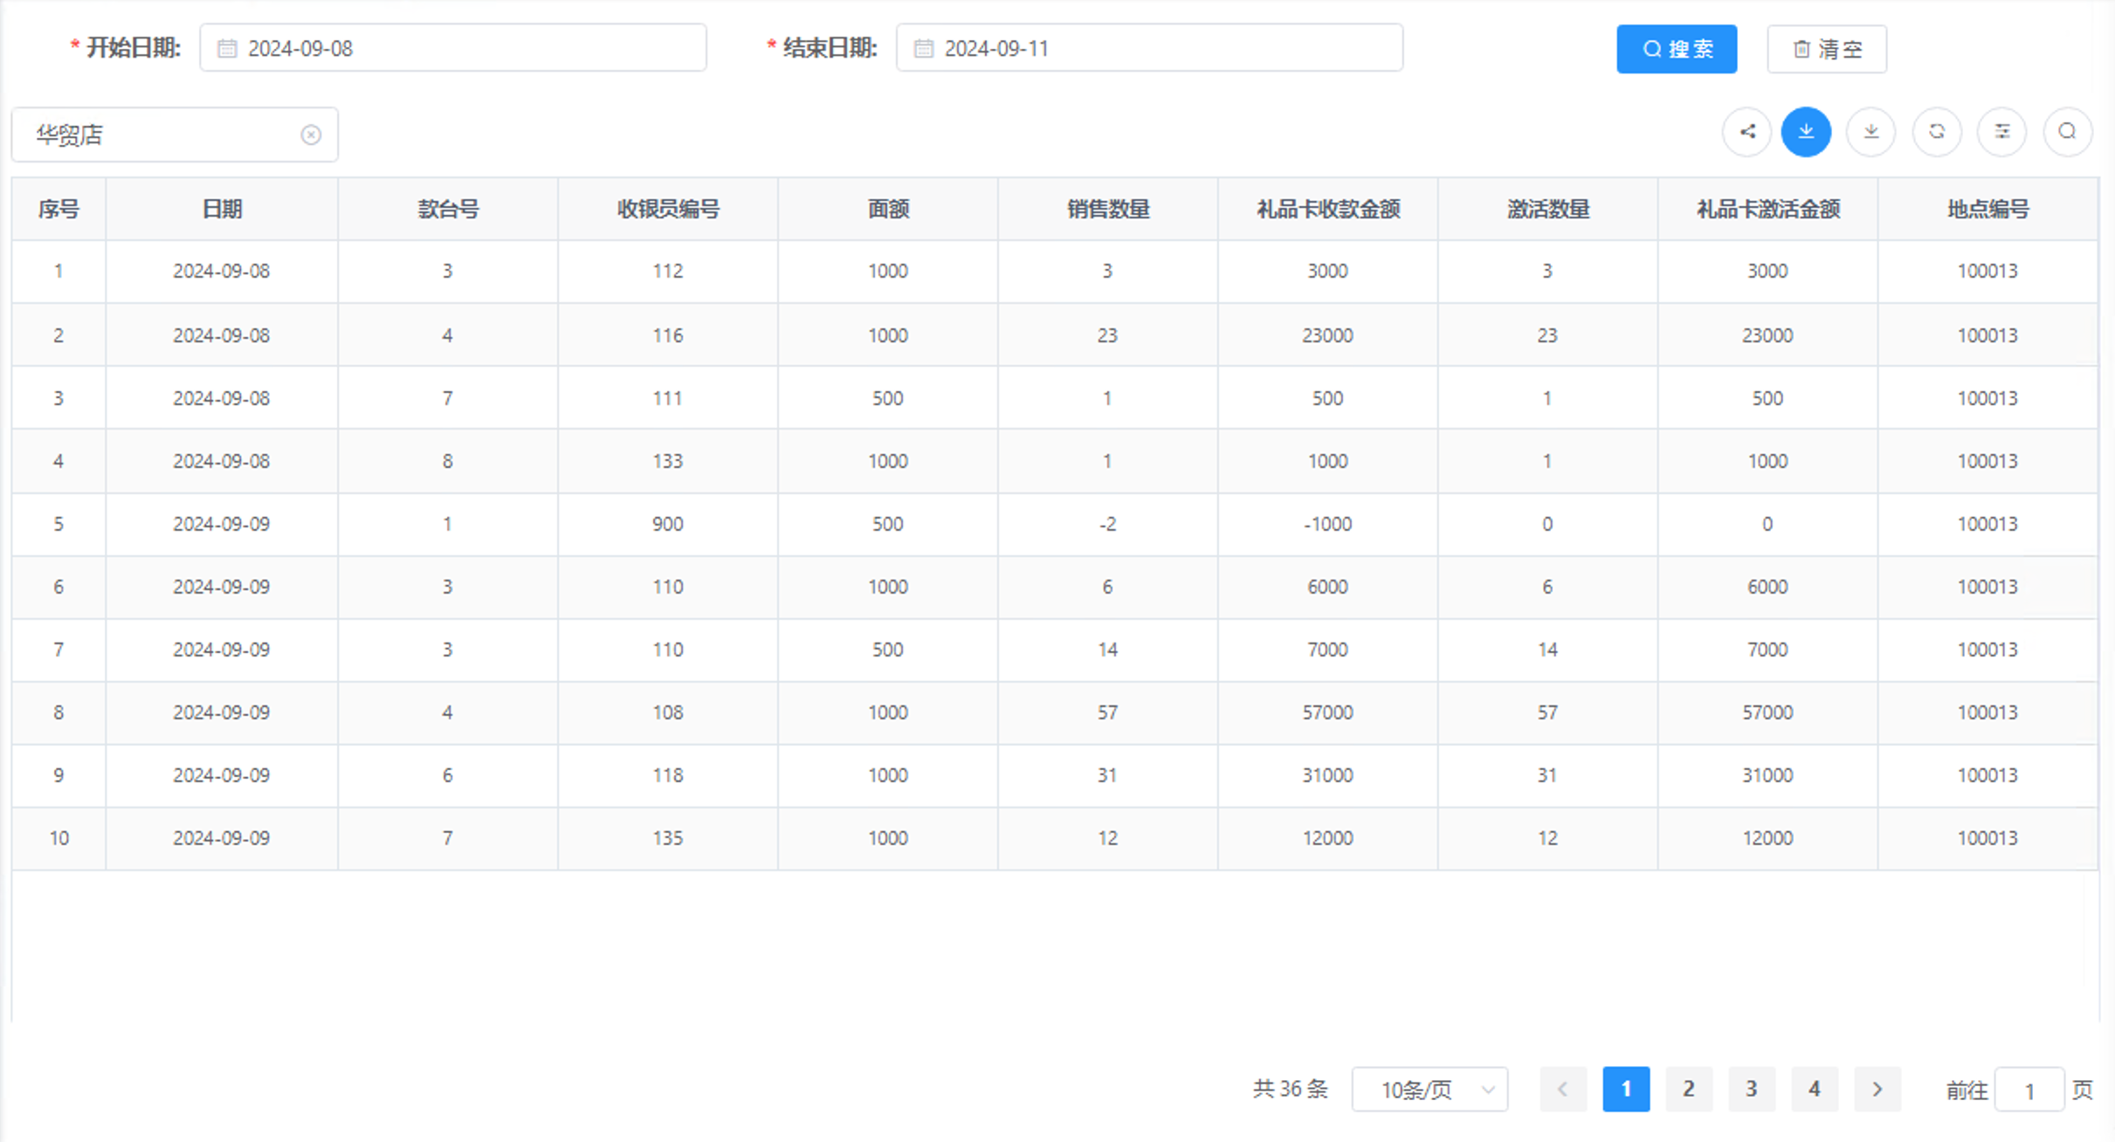Screen dimensions: 2115x1142
Task: Click calendar icon in the start date field
Action: [x=227, y=49]
